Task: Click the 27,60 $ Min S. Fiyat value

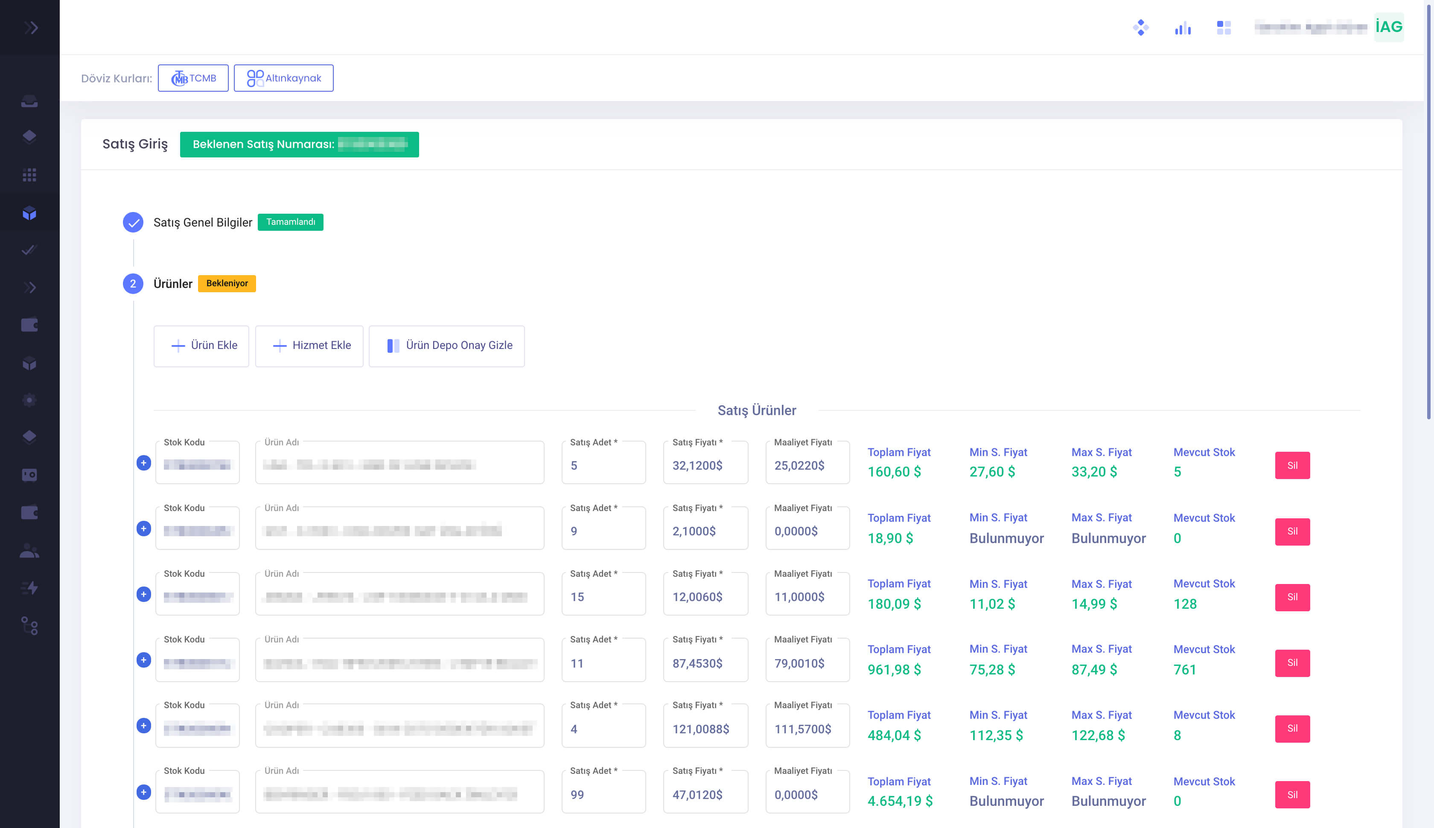Action: pyautogui.click(x=992, y=472)
